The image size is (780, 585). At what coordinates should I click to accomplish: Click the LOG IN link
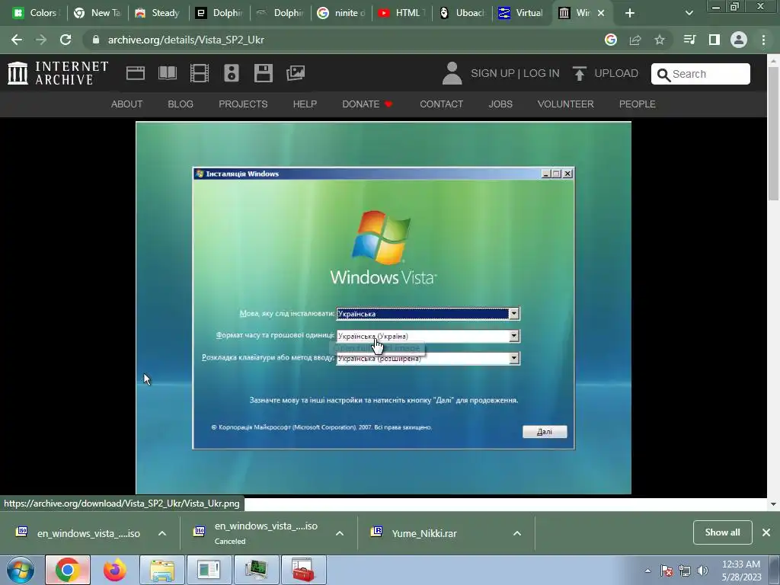(542, 73)
